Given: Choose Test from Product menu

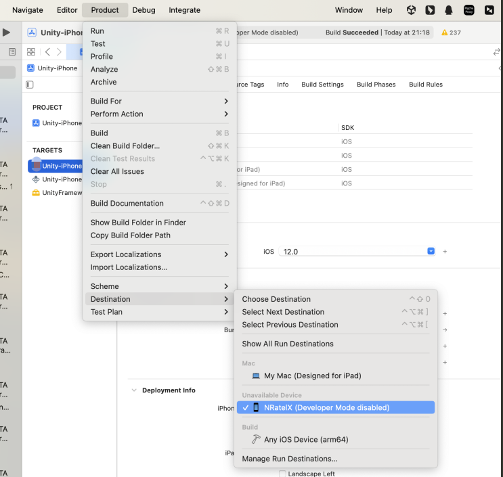Looking at the screenshot, I should [x=160, y=44].
